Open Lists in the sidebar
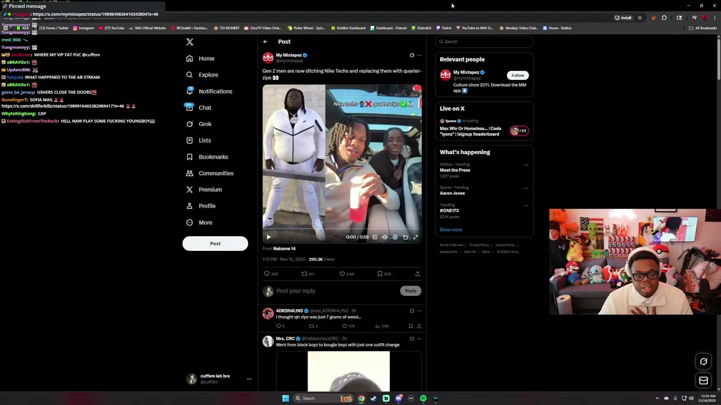The image size is (721, 405). pyautogui.click(x=198, y=141)
